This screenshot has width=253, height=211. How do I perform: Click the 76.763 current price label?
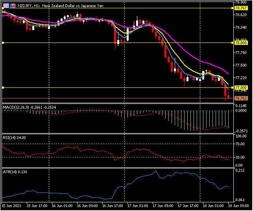pyautogui.click(x=241, y=98)
